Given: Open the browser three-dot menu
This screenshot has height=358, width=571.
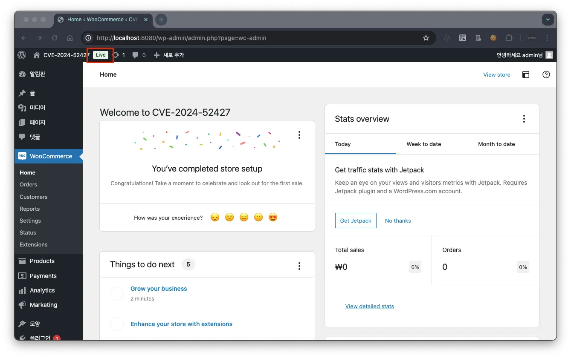Looking at the screenshot, I should tap(547, 38).
